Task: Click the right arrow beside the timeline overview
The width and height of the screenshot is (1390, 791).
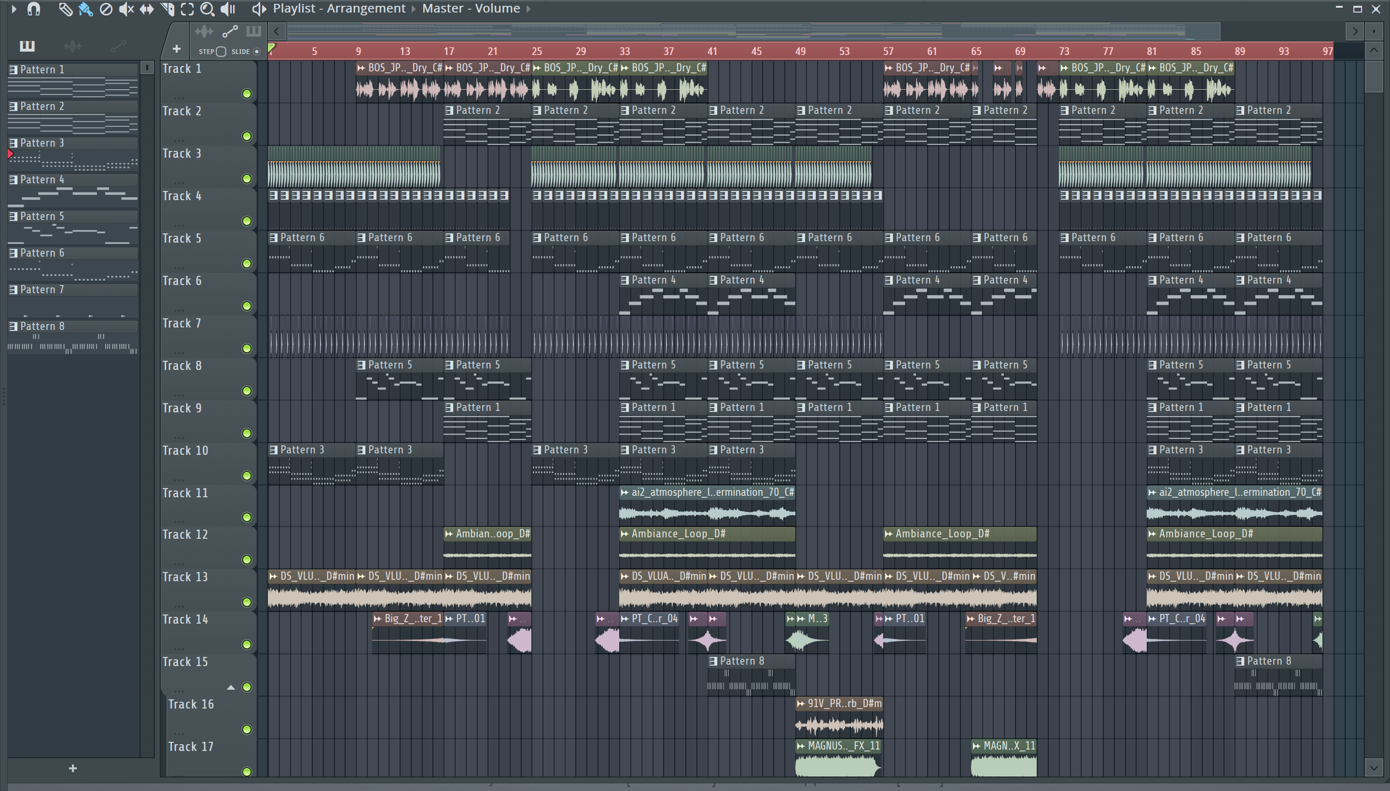Action: pos(1355,31)
